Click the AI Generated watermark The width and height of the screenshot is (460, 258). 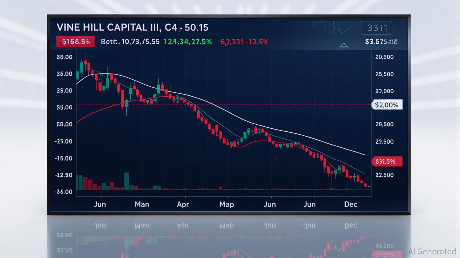pos(432,251)
